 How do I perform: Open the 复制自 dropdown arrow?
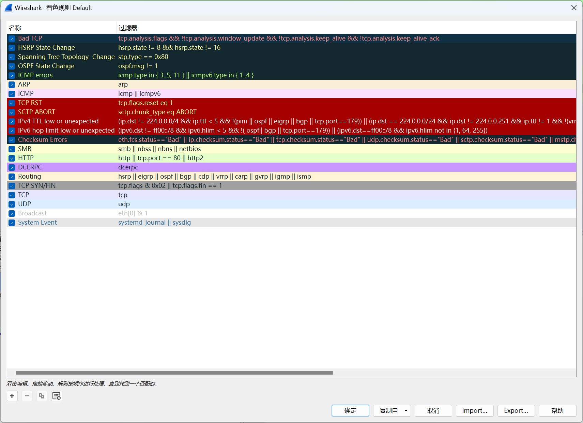pyautogui.click(x=406, y=411)
